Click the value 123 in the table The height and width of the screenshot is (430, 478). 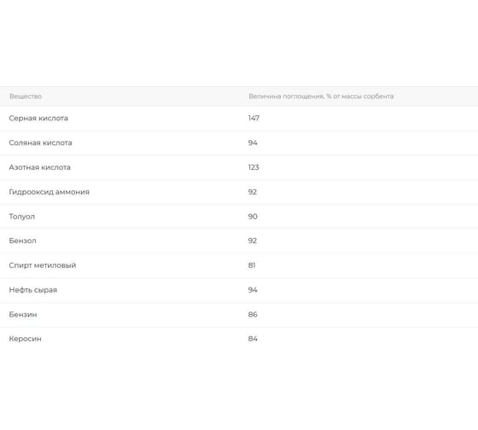point(254,167)
